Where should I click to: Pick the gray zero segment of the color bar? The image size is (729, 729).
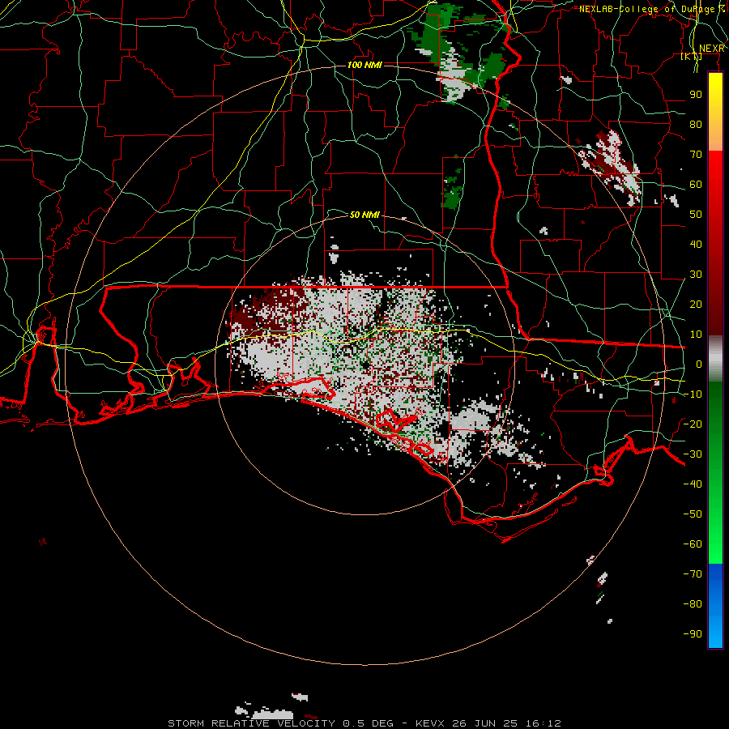click(715, 360)
